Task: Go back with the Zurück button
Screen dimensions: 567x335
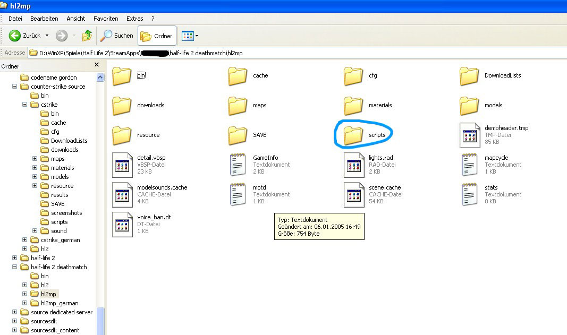Action: 24,36
